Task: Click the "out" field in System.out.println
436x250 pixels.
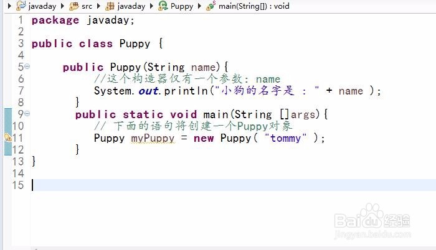Action: tap(148, 91)
